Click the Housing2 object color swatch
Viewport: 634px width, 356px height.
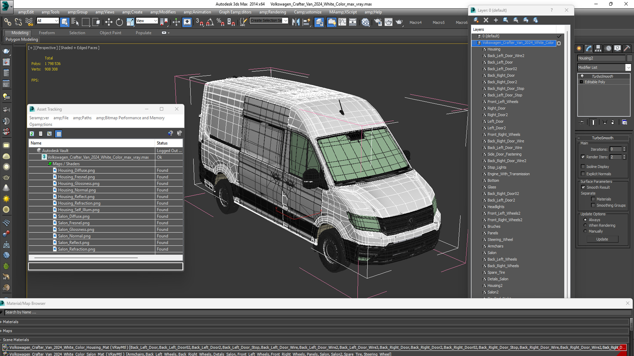point(629,58)
